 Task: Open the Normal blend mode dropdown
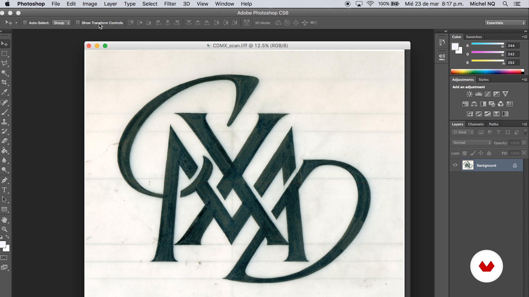coord(471,143)
